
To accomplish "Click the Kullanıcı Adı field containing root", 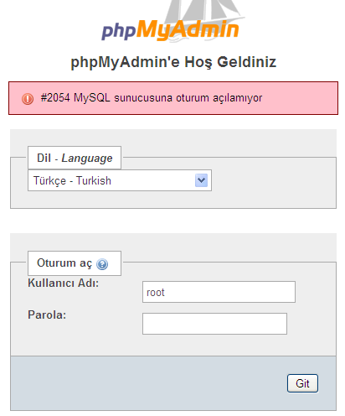I will pos(219,292).
